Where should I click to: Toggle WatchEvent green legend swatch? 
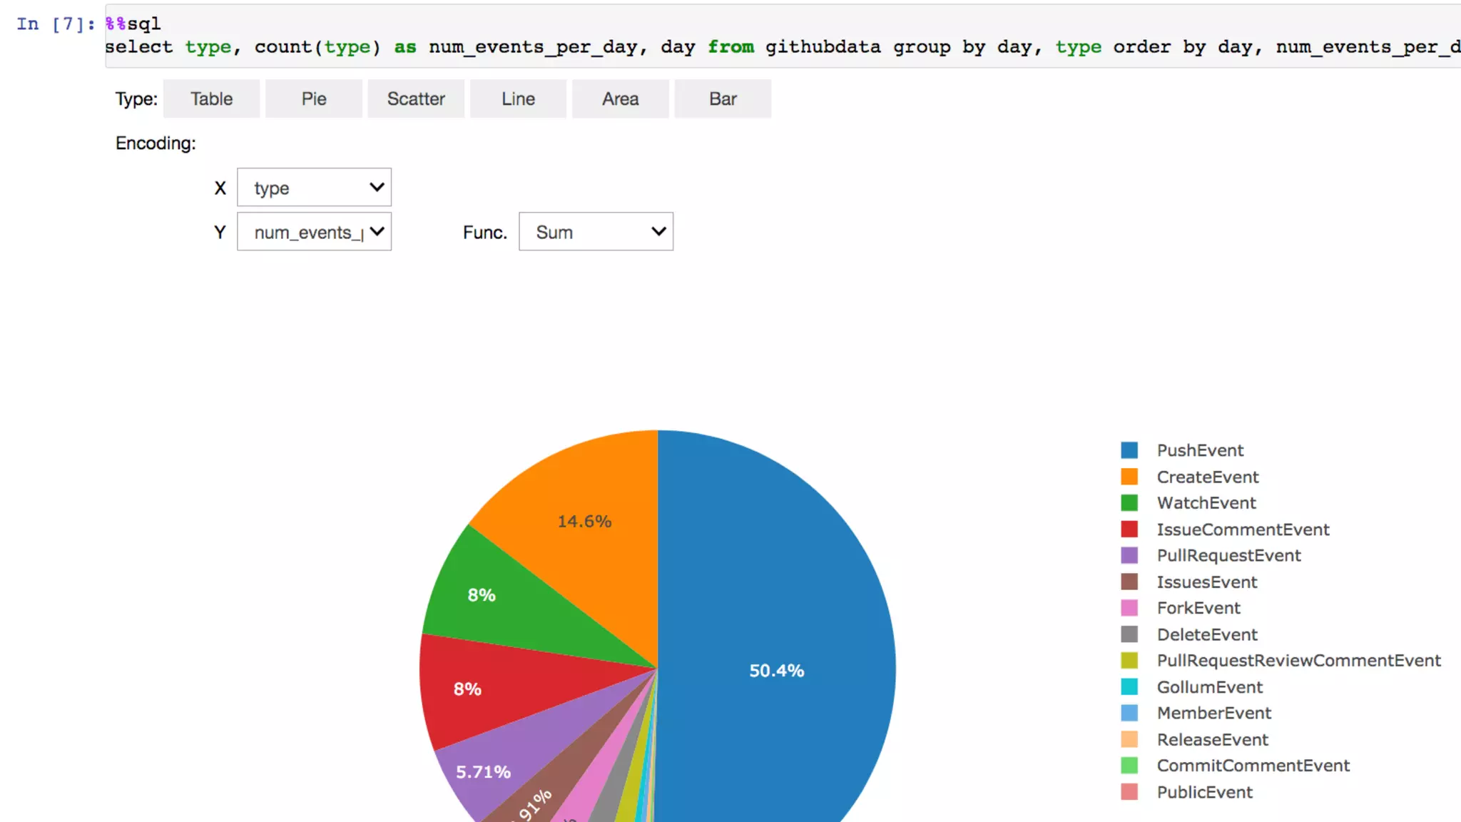click(1129, 503)
